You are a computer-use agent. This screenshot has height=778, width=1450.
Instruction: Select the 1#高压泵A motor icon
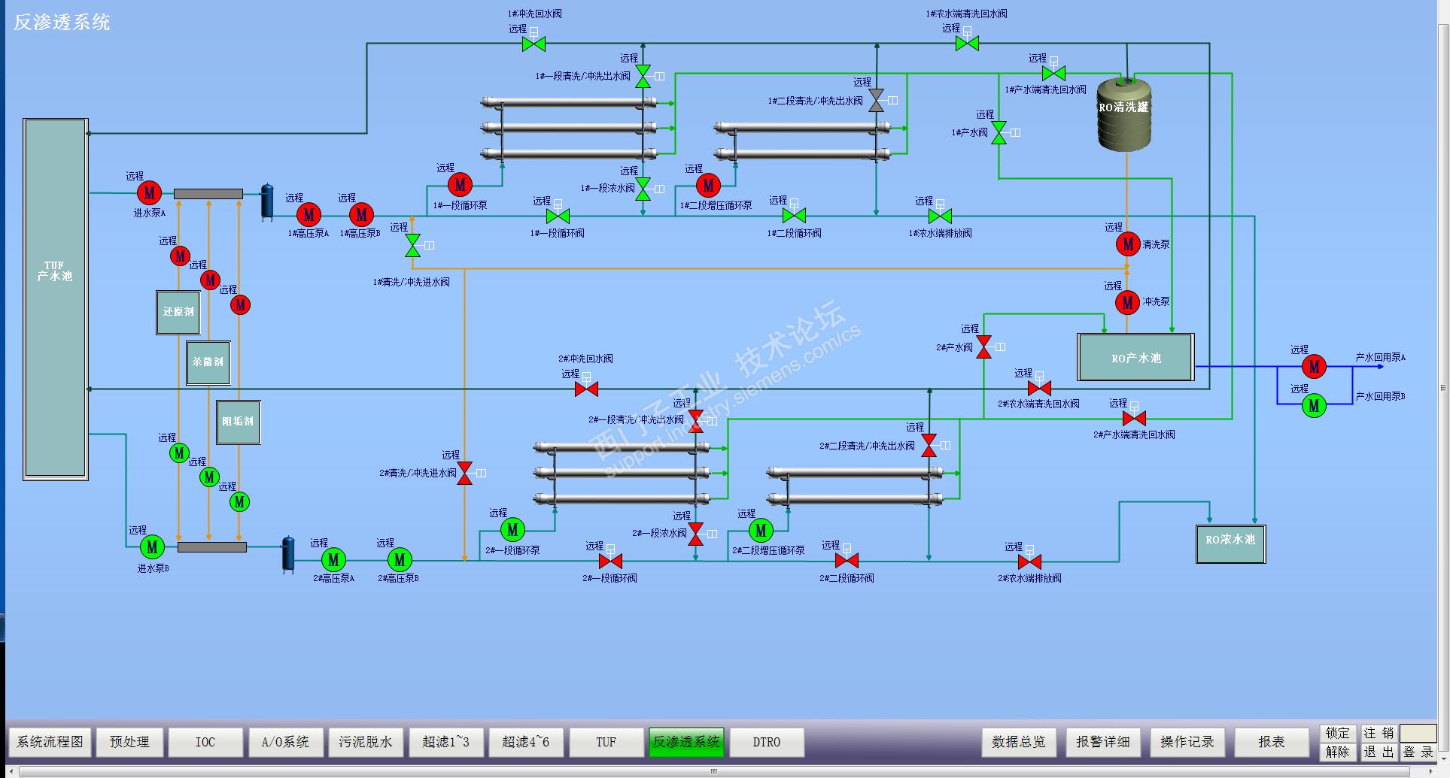[x=309, y=215]
